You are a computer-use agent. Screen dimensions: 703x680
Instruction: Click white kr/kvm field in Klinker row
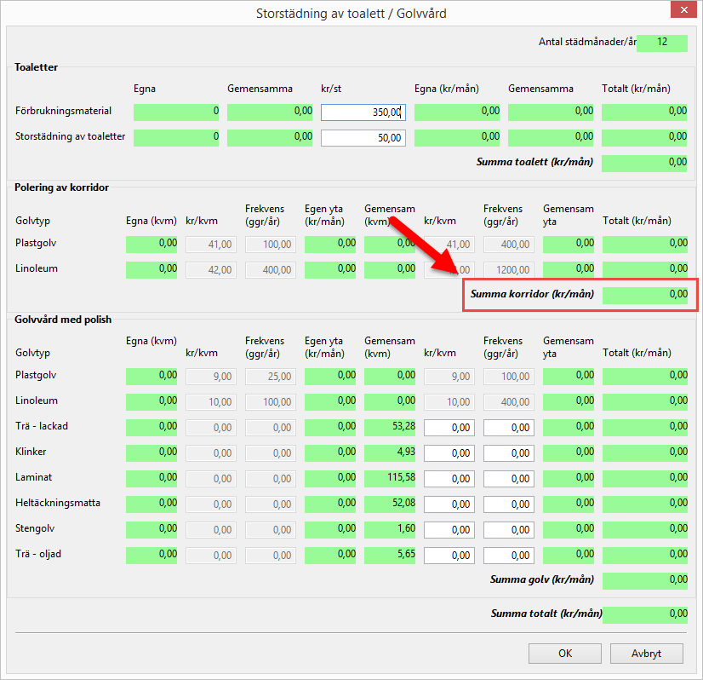449,453
